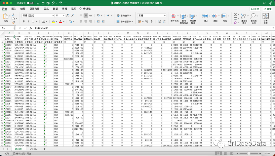Toggle Italic formatting
Screen dimensions: 275x156
click(28, 21)
